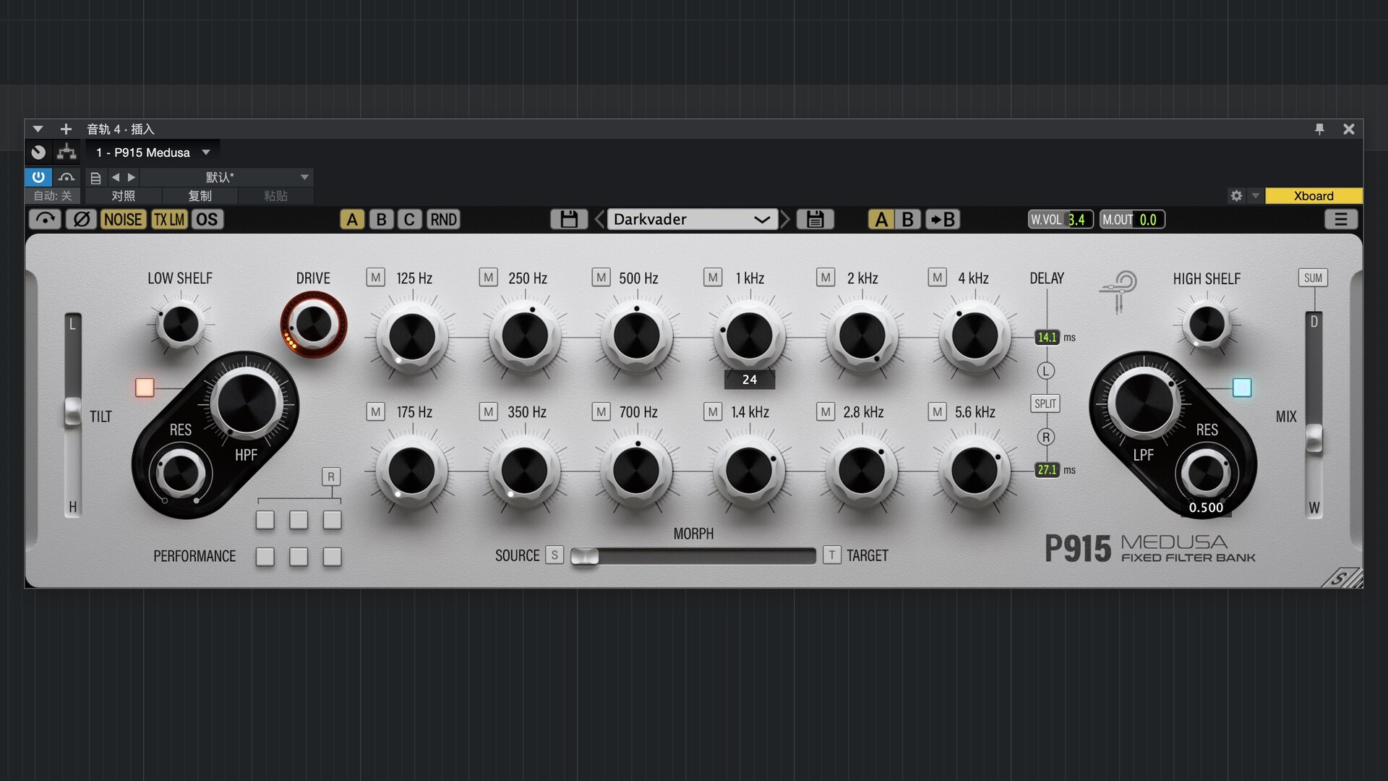1388x781 pixels.
Task: Open the routing diagram icon
Action: click(x=67, y=152)
